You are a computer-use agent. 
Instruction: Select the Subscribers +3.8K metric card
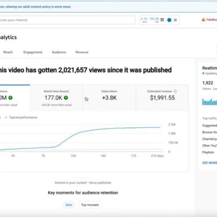(109, 98)
